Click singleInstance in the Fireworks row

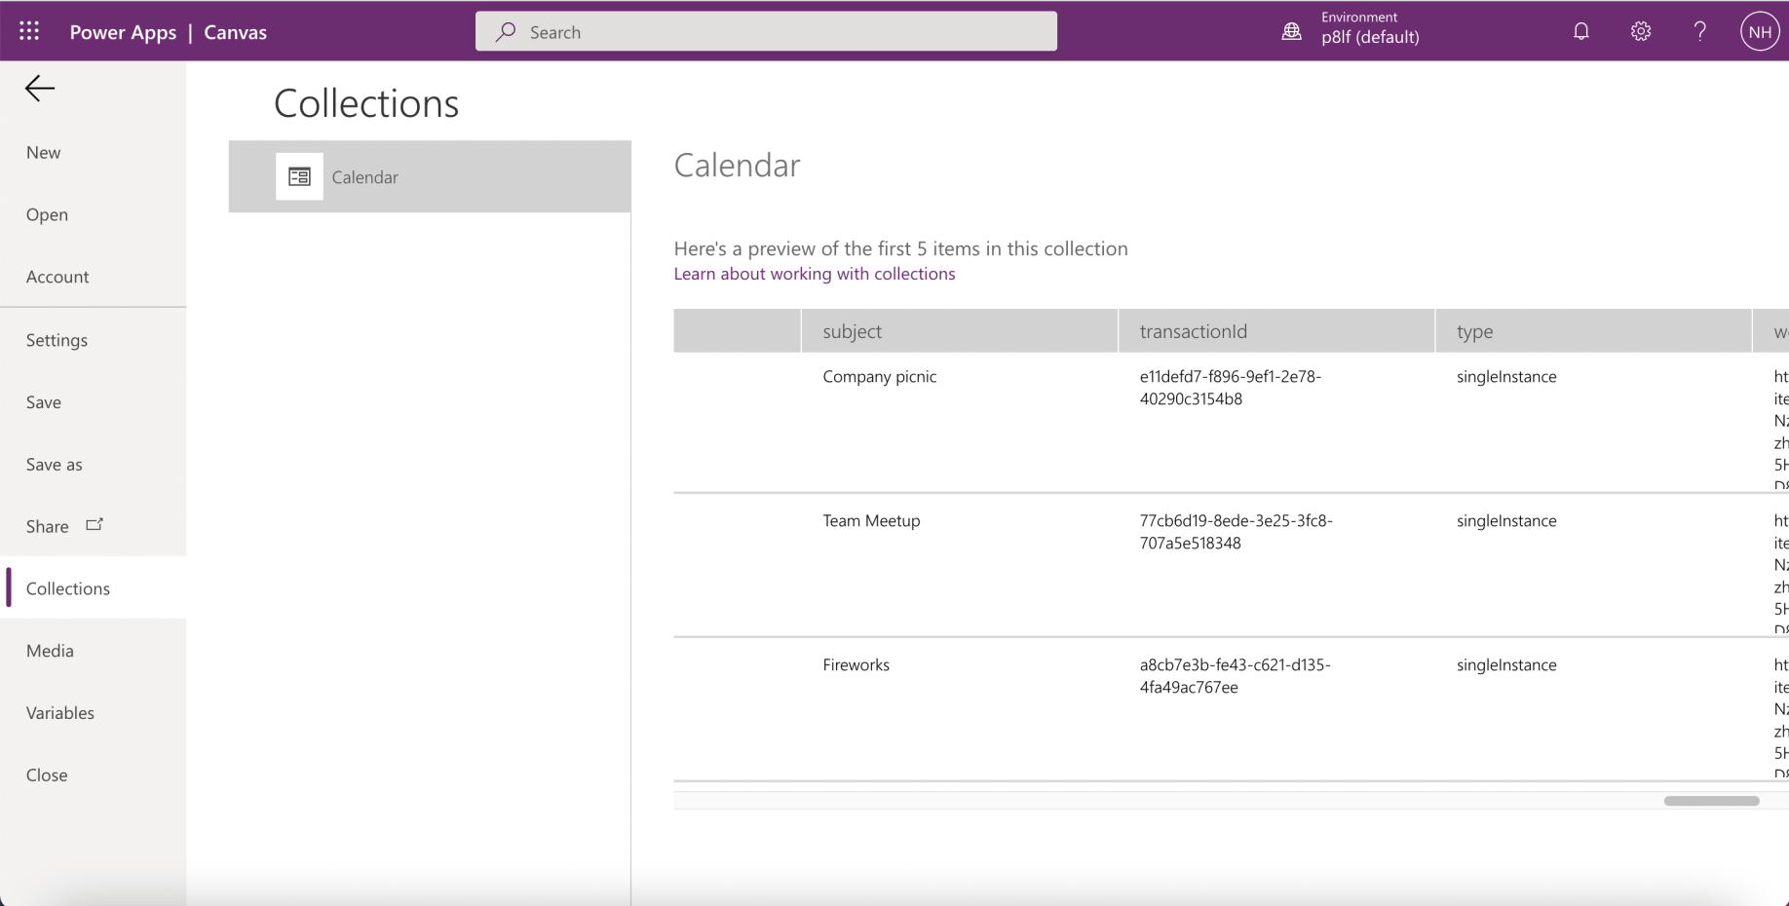tap(1506, 665)
